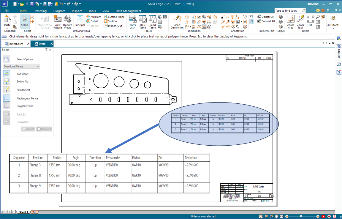
Task: Open the Zoom Area tool
Action: coord(290,20)
